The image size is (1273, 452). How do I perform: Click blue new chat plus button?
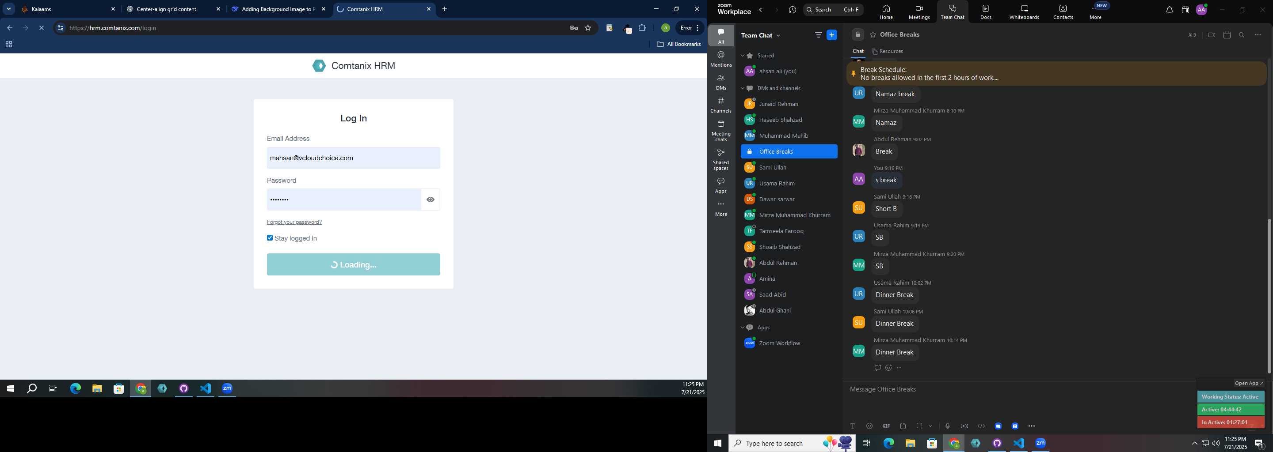point(832,35)
